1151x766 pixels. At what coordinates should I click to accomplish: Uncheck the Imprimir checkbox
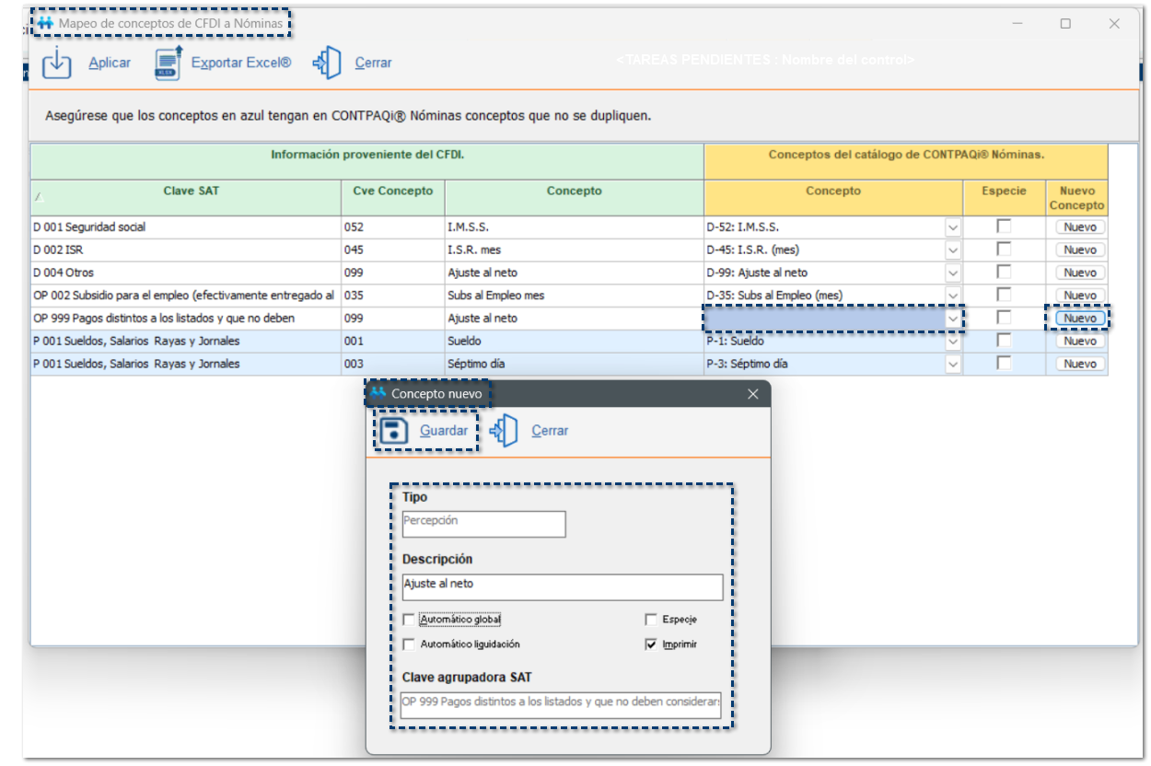tap(651, 644)
